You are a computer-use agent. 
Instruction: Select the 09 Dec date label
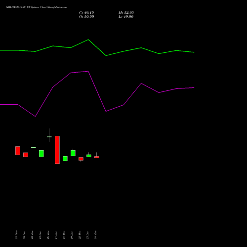(x=24, y=235)
